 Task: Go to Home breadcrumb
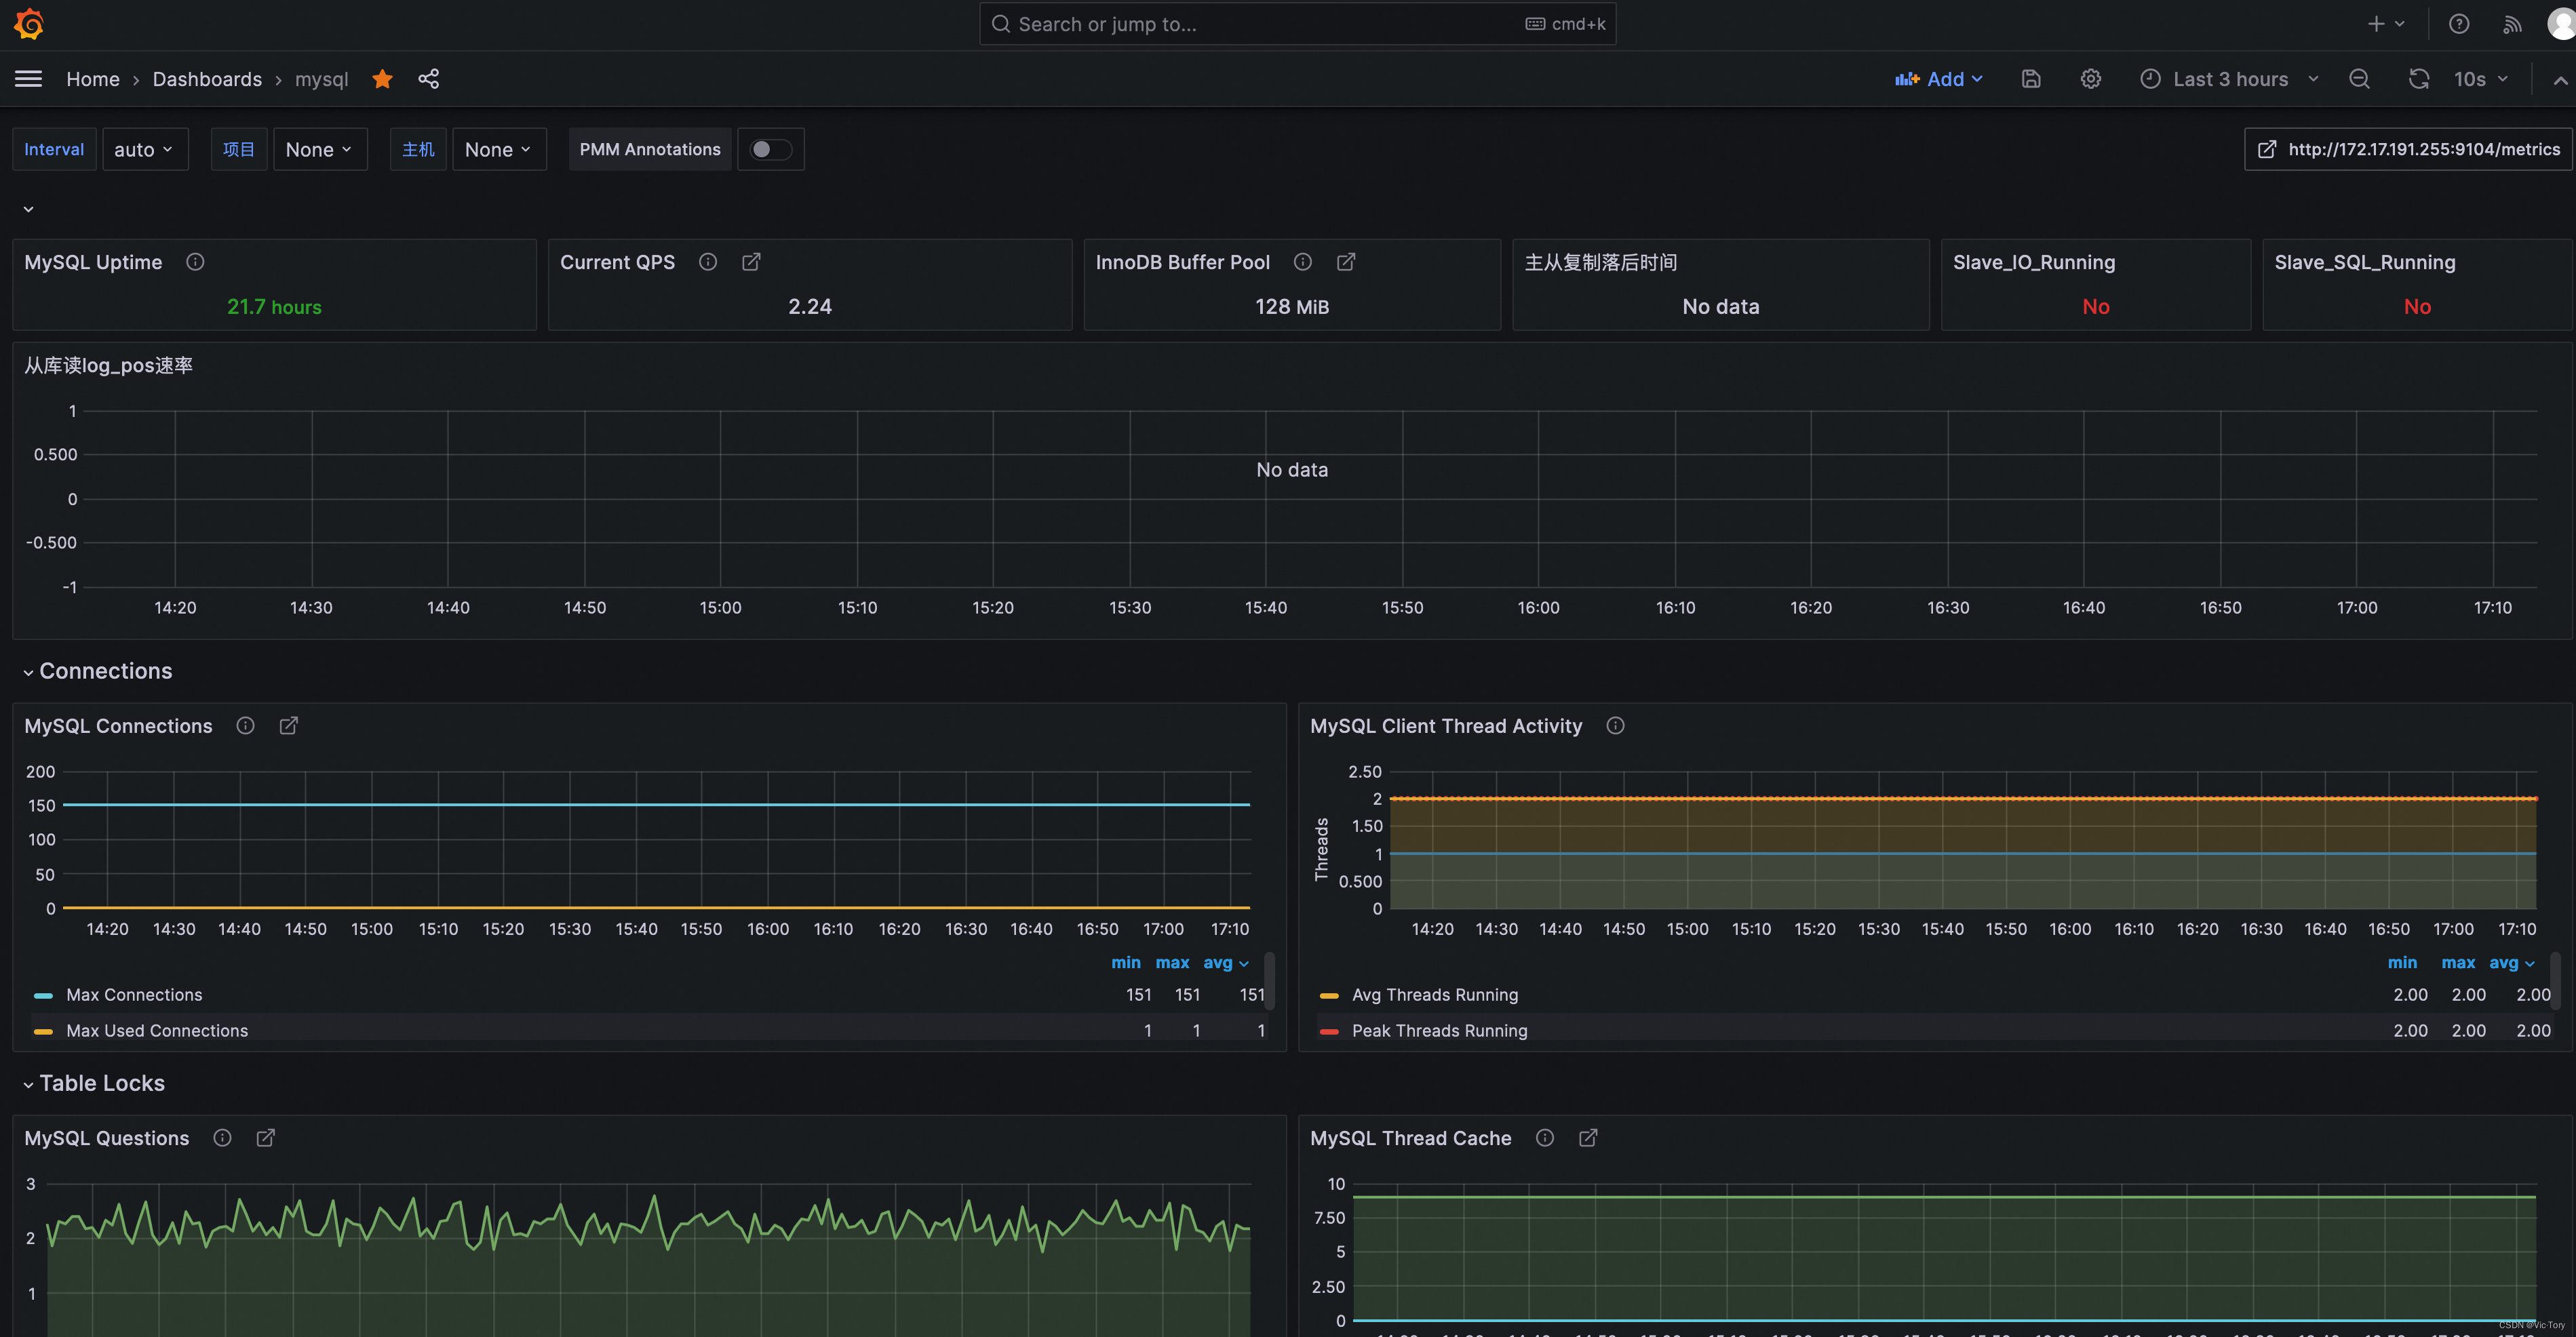click(x=93, y=79)
